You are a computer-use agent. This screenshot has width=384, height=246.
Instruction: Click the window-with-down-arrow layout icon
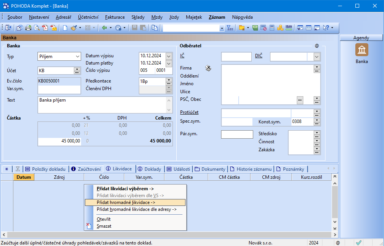[x=300, y=28]
